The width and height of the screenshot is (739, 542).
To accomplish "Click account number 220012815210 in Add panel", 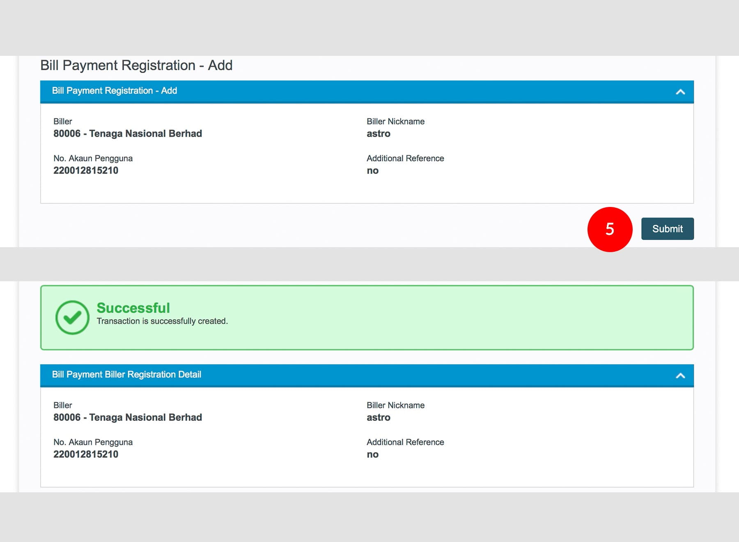I will tap(86, 170).
